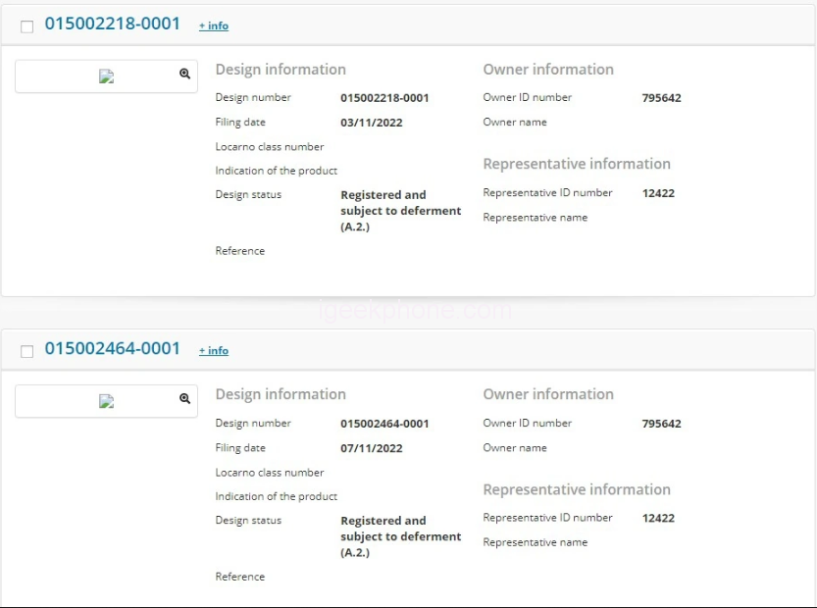The width and height of the screenshot is (817, 608).
Task: Open broken image thumbnail of design 015002464-0001
Action: coord(107,401)
